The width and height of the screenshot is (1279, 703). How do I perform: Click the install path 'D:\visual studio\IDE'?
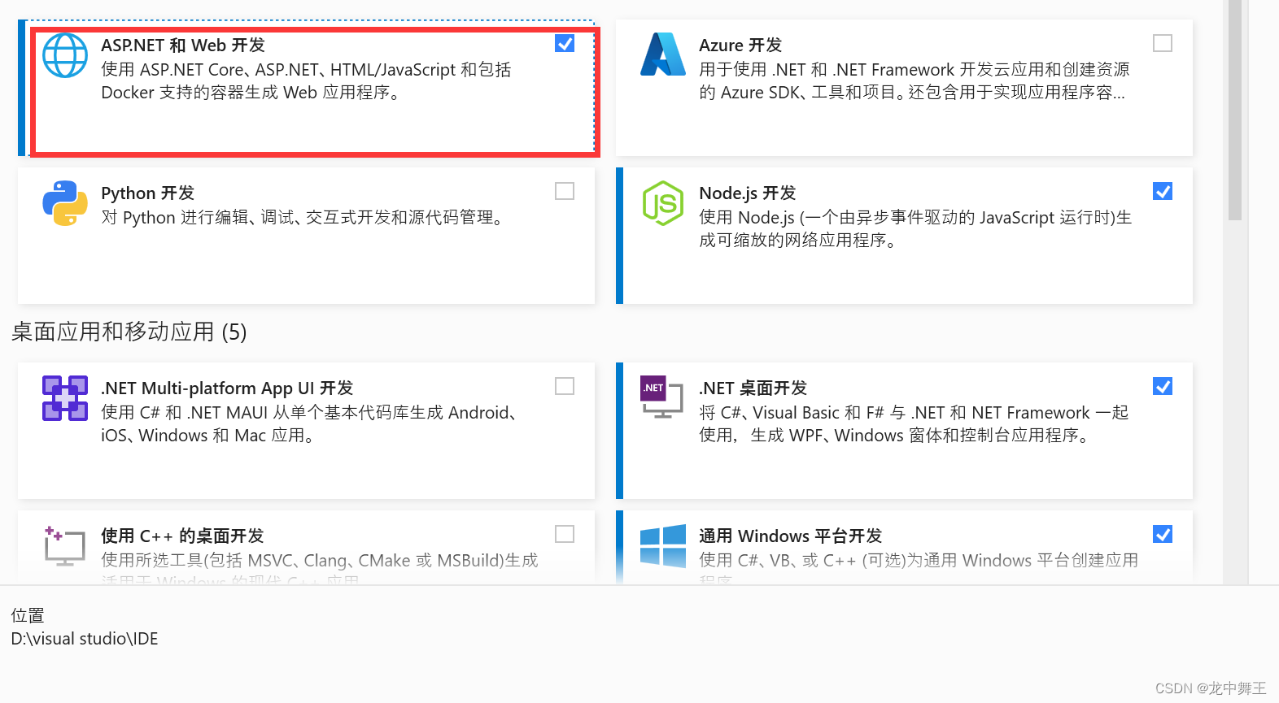[85, 639]
